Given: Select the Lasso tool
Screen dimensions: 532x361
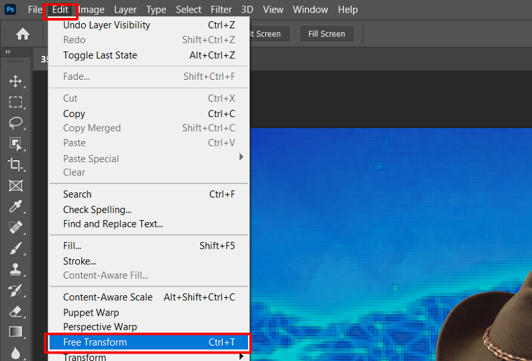Looking at the screenshot, I should [x=15, y=123].
